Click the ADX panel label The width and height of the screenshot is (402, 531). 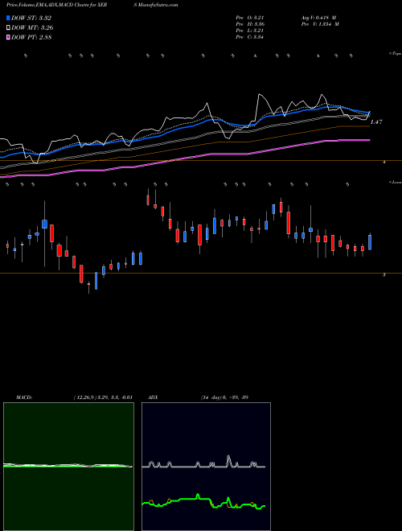click(153, 397)
